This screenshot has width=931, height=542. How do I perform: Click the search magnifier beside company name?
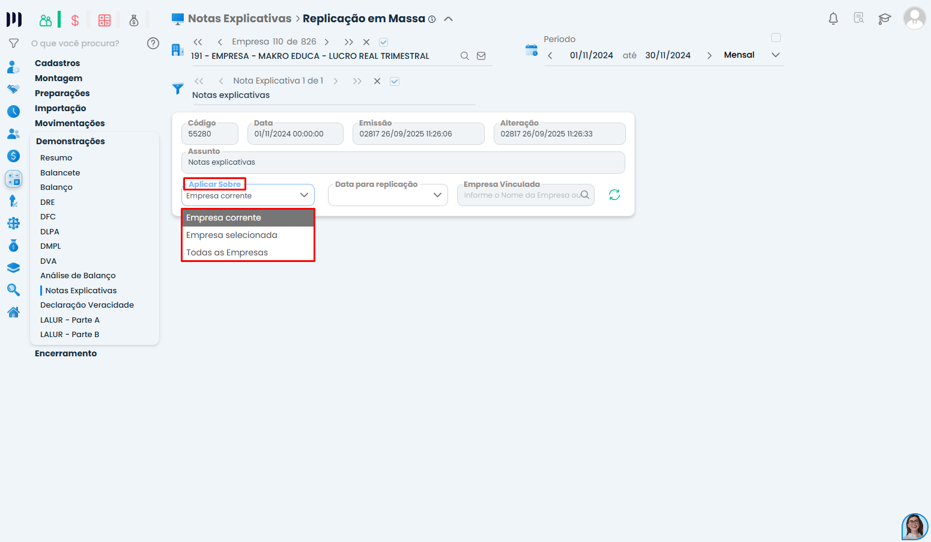click(464, 56)
